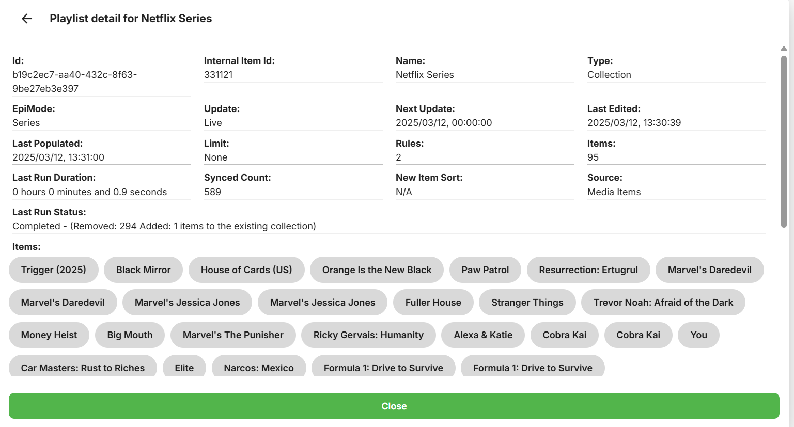Image resolution: width=794 pixels, height=427 pixels.
Task: Click the Paw Patrol item
Action: coord(485,270)
